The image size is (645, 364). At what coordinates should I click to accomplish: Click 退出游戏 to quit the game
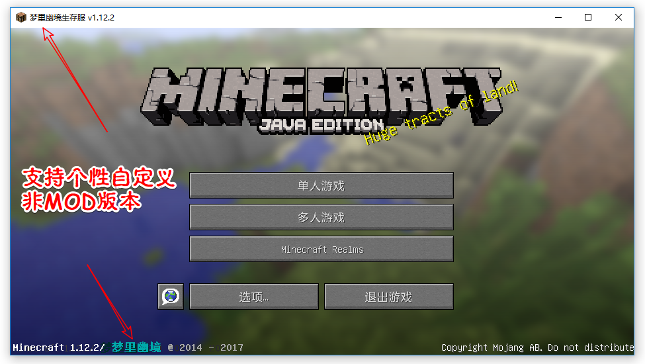click(x=389, y=296)
